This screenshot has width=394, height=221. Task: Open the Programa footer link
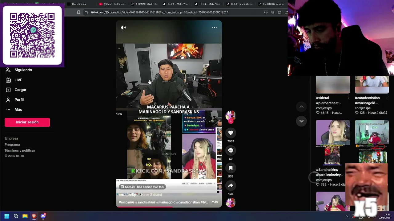point(12,145)
